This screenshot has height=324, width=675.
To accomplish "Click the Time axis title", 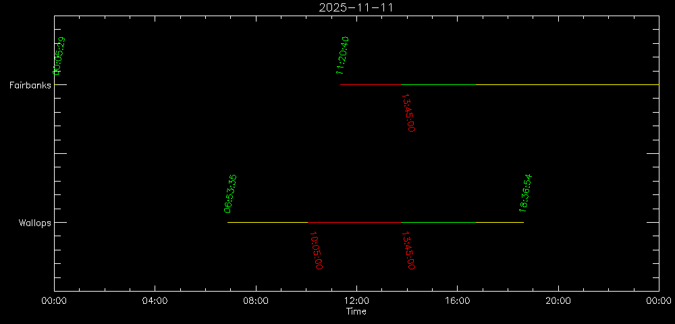I will (x=356, y=312).
